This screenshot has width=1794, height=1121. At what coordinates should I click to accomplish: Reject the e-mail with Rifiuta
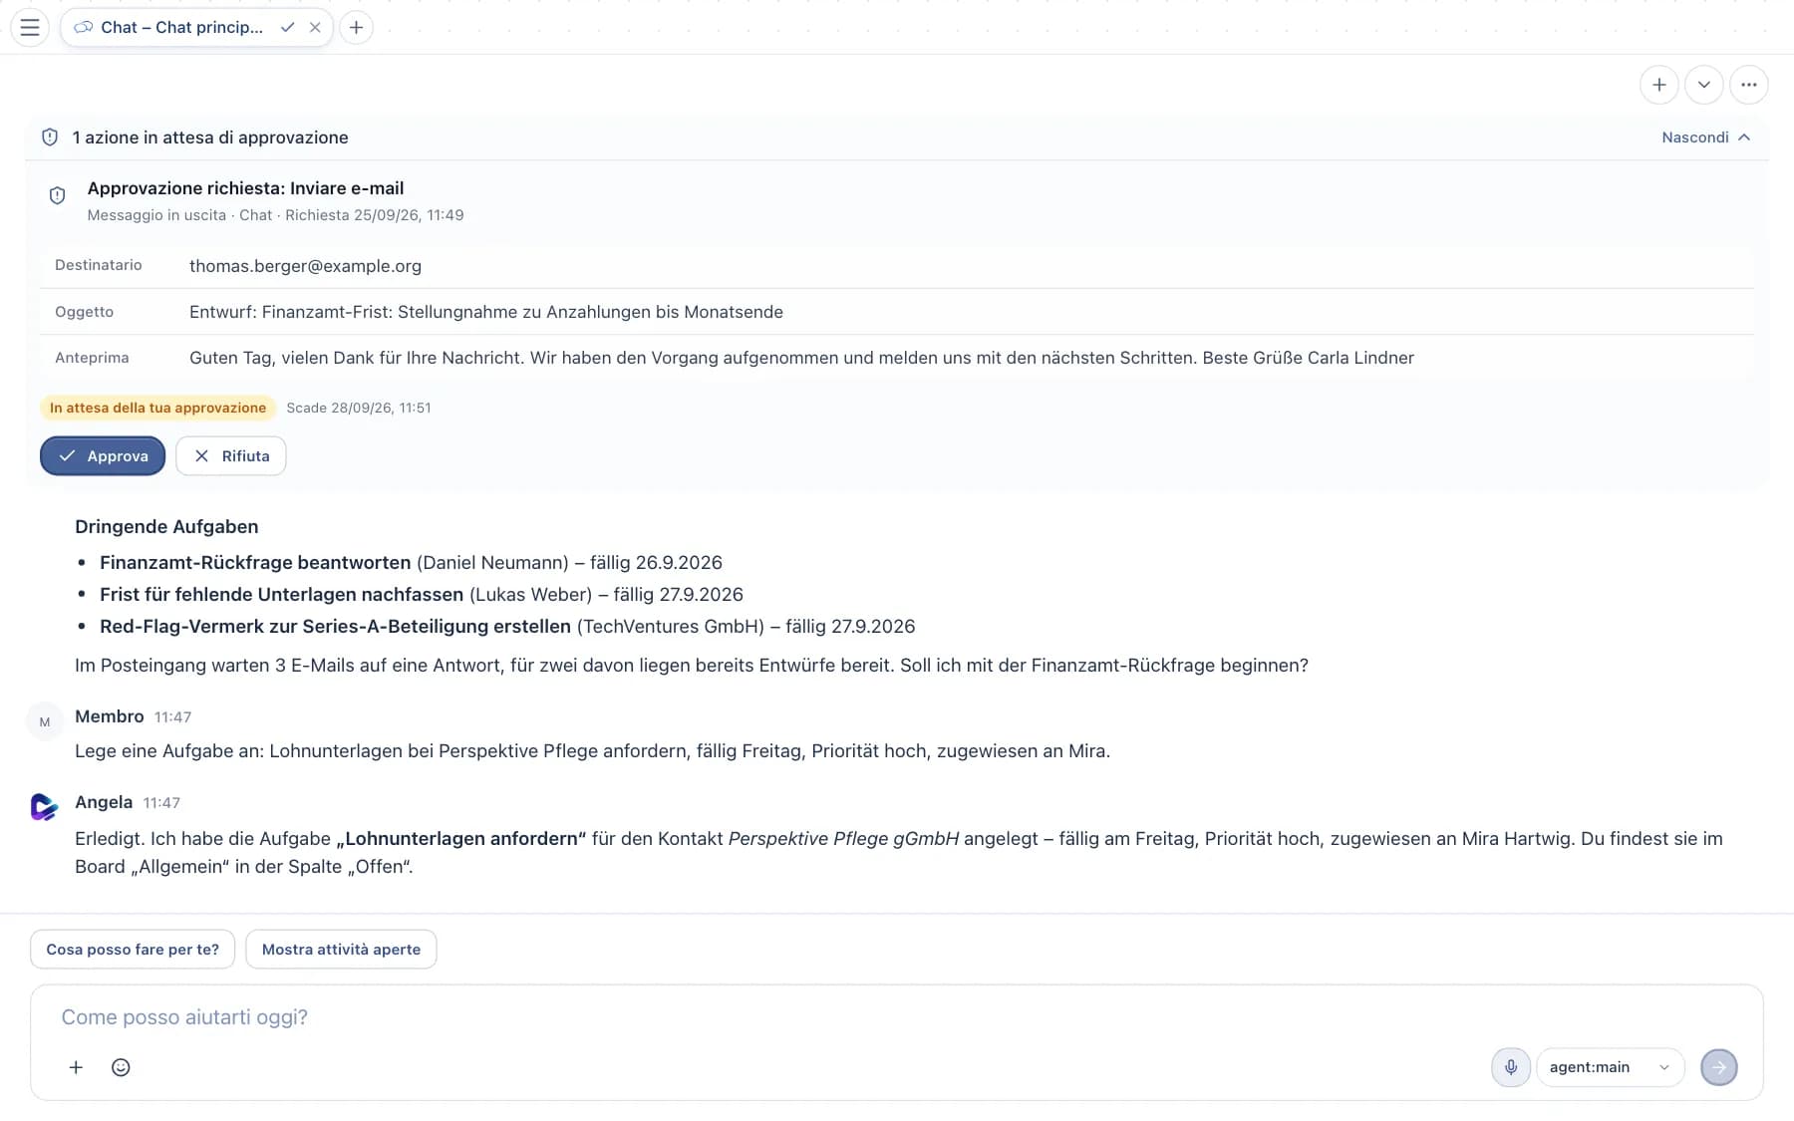tap(231, 455)
